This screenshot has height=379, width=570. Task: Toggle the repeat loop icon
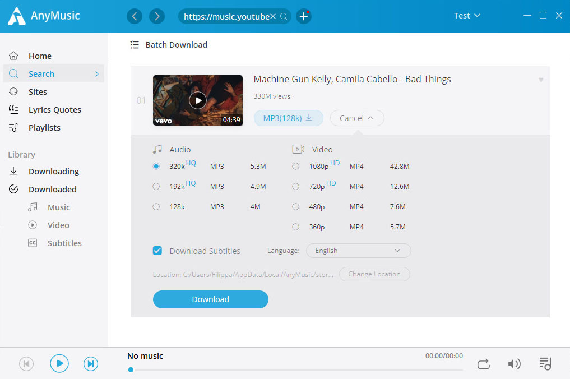[x=484, y=364]
